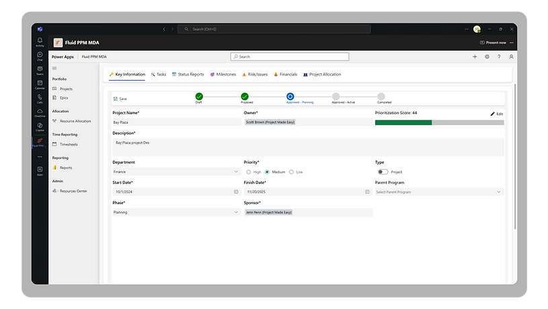Open Resource Allocation in the navigation
This screenshot has width=548, height=309.
[72, 121]
